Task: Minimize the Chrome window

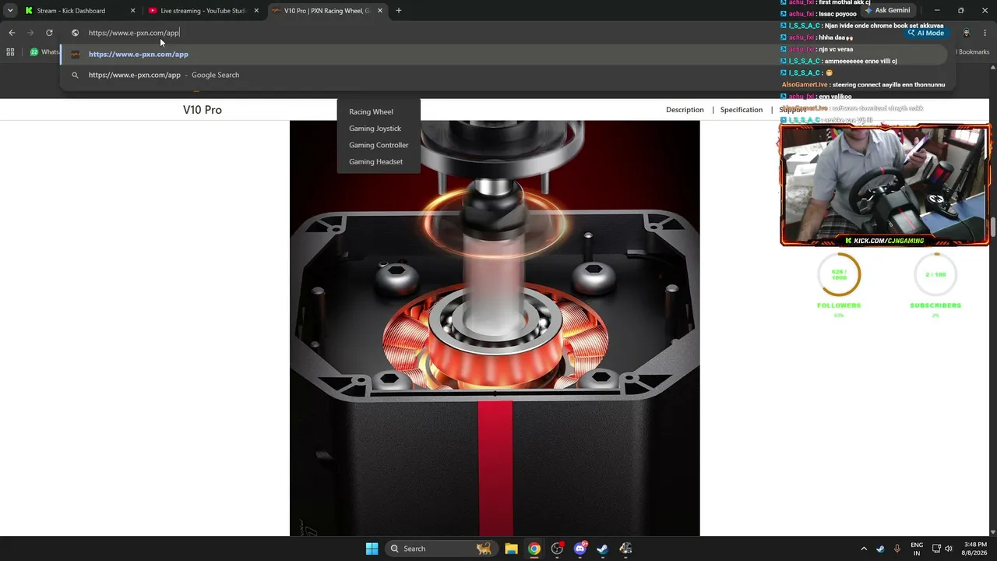Action: 937,11
